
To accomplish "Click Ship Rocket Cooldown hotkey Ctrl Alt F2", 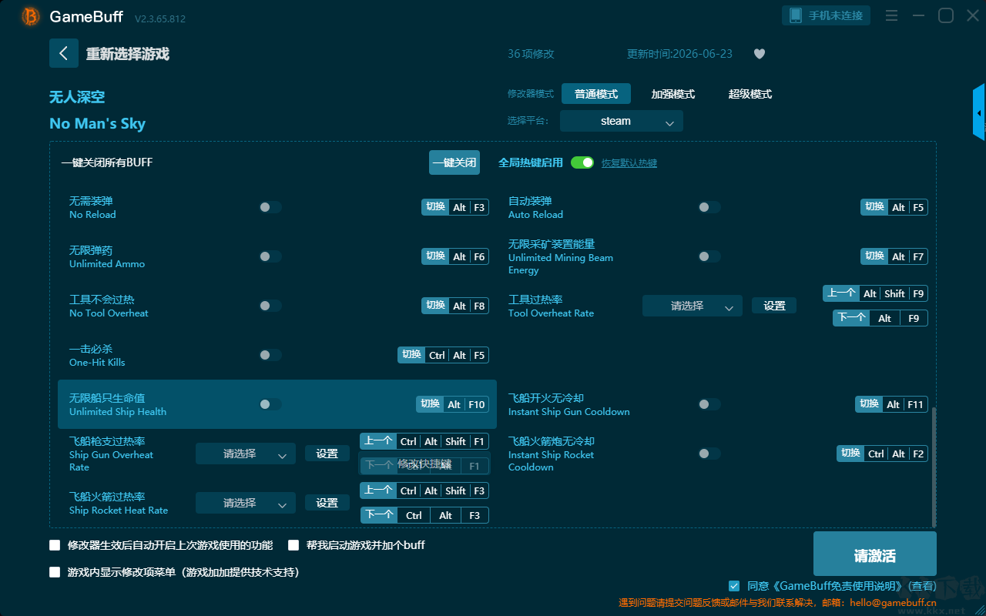I will pyautogui.click(x=883, y=454).
